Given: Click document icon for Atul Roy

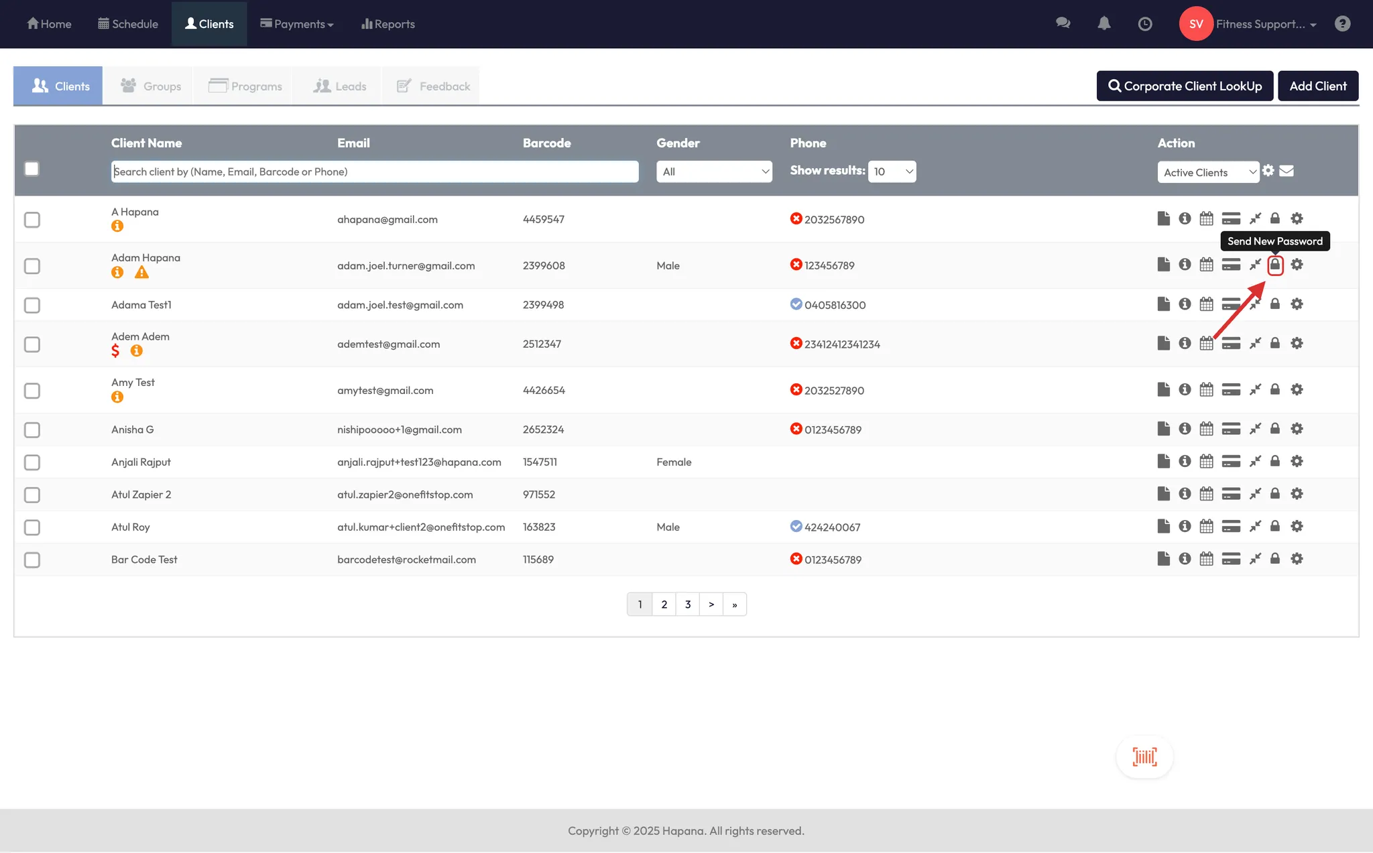Looking at the screenshot, I should (x=1163, y=527).
